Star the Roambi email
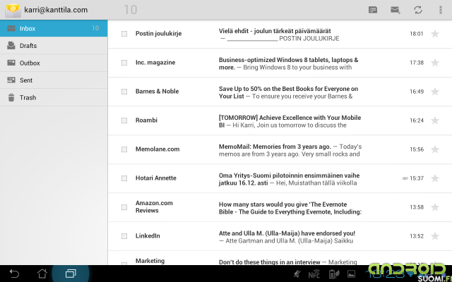 coord(435,121)
